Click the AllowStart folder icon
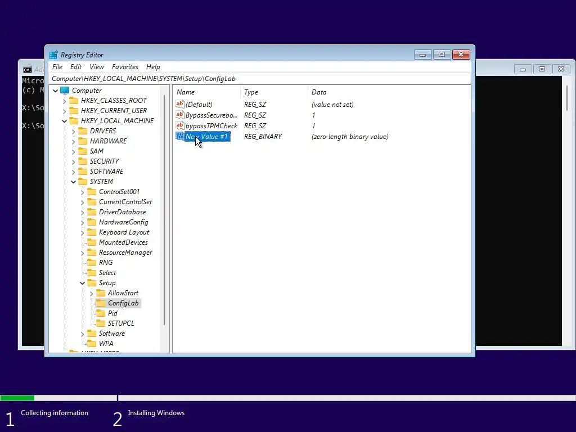 point(100,293)
